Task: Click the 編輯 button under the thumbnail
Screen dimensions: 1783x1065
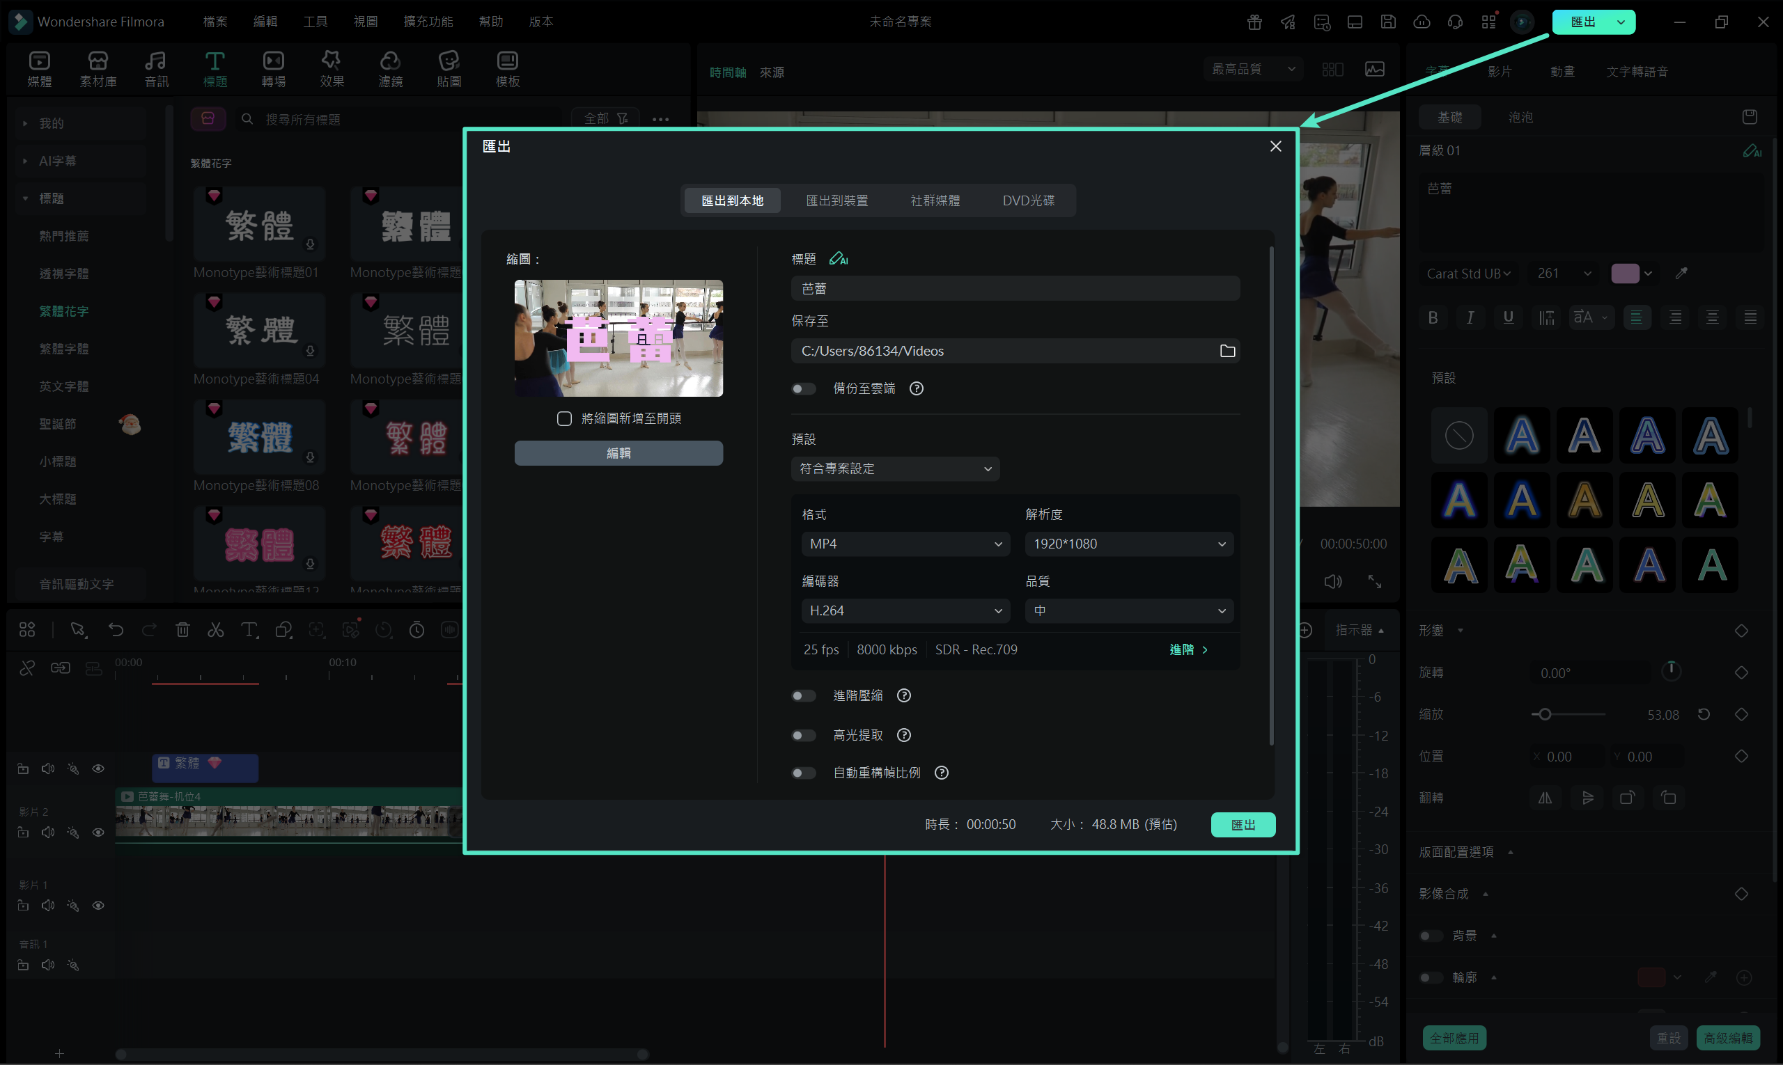Action: tap(618, 453)
